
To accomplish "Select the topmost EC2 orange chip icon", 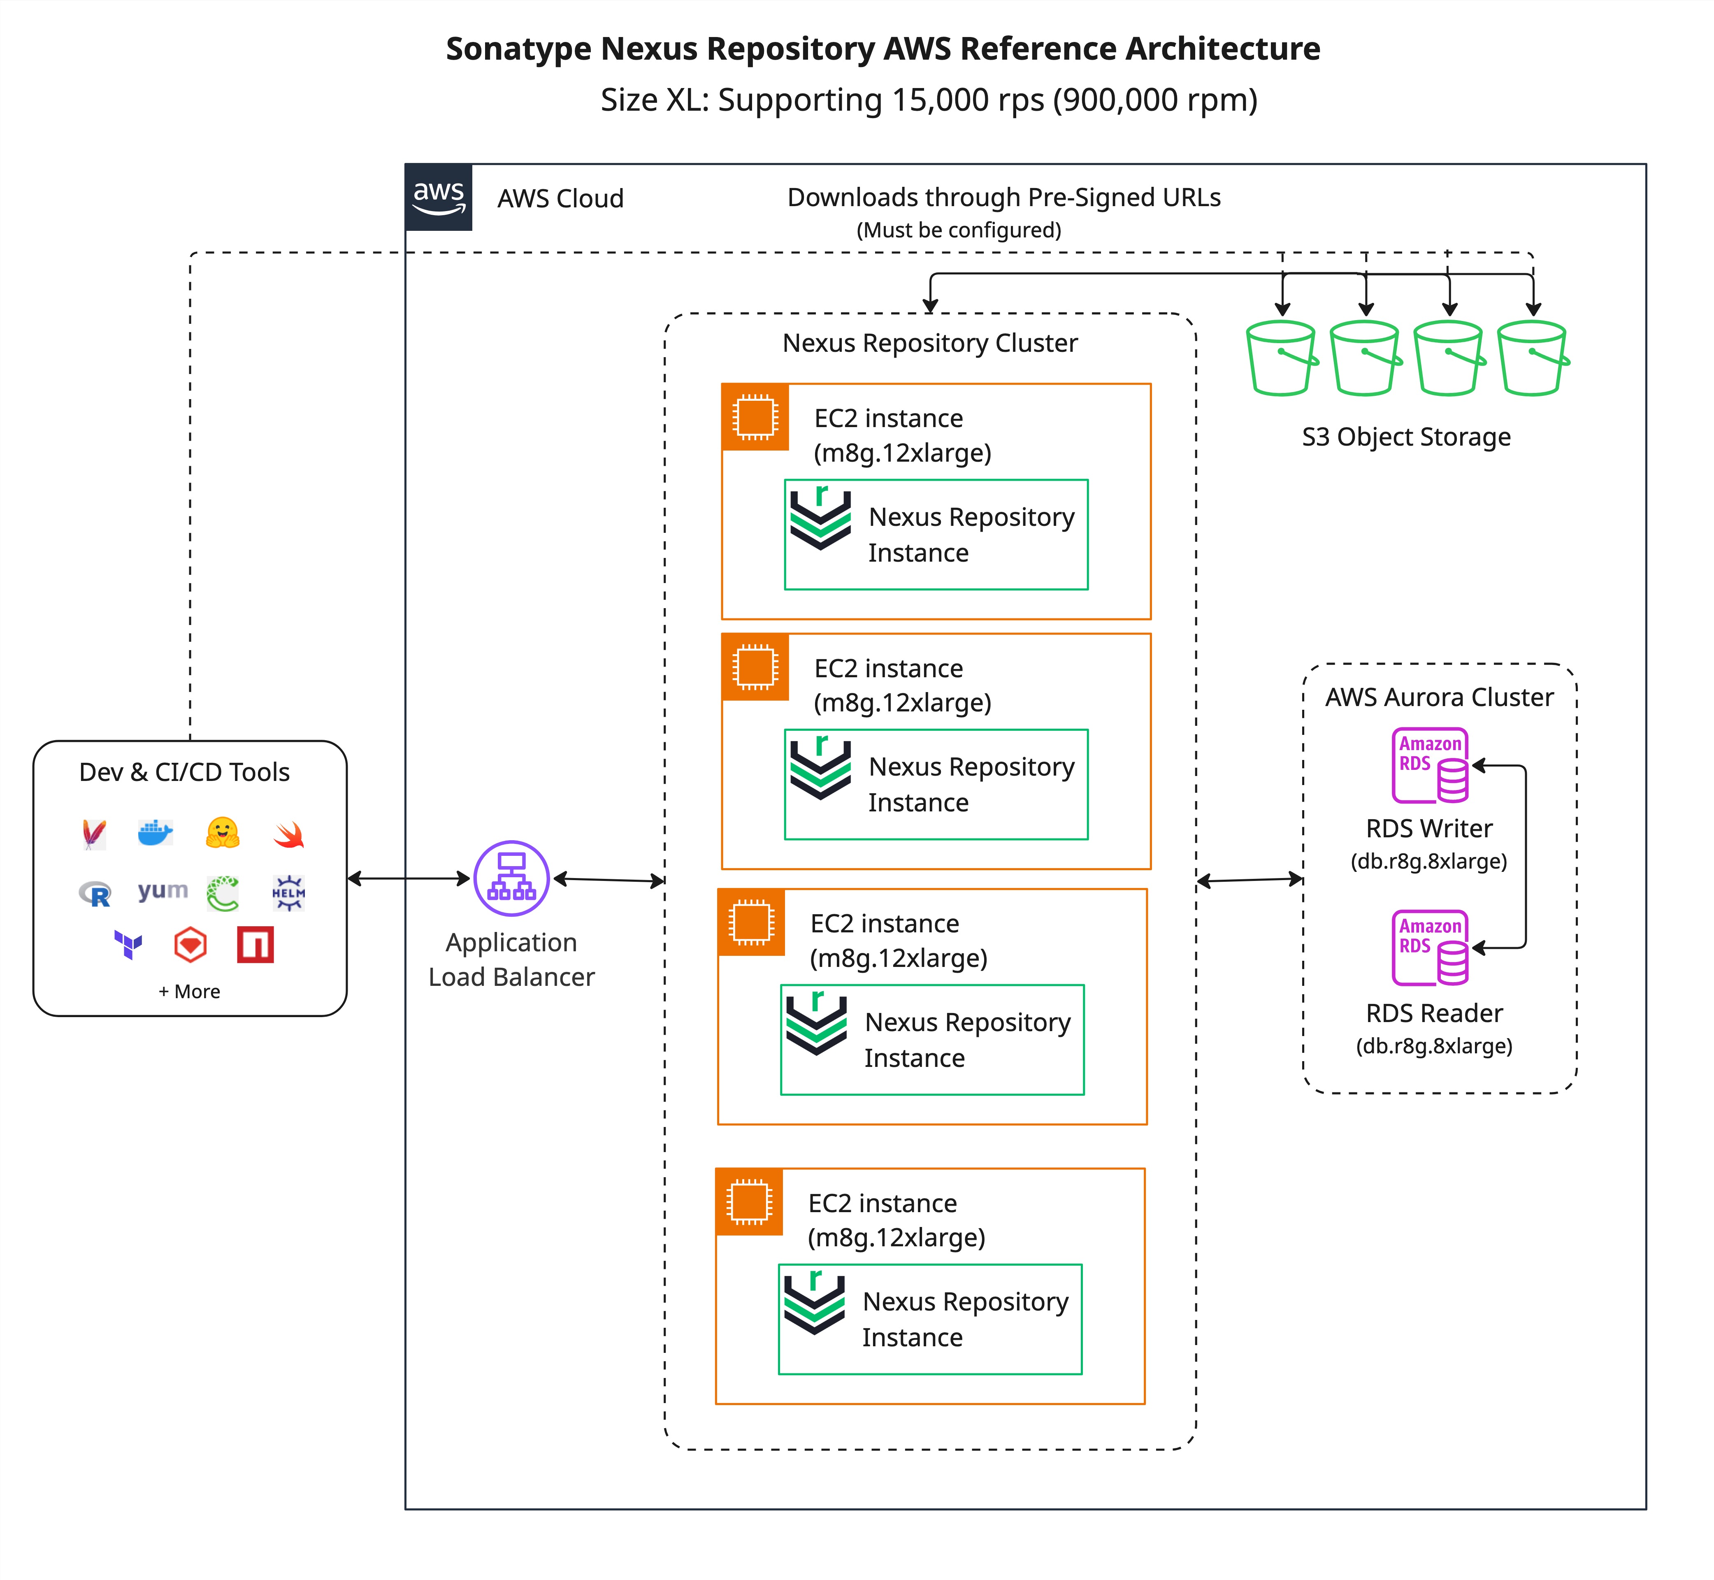I will coord(755,417).
